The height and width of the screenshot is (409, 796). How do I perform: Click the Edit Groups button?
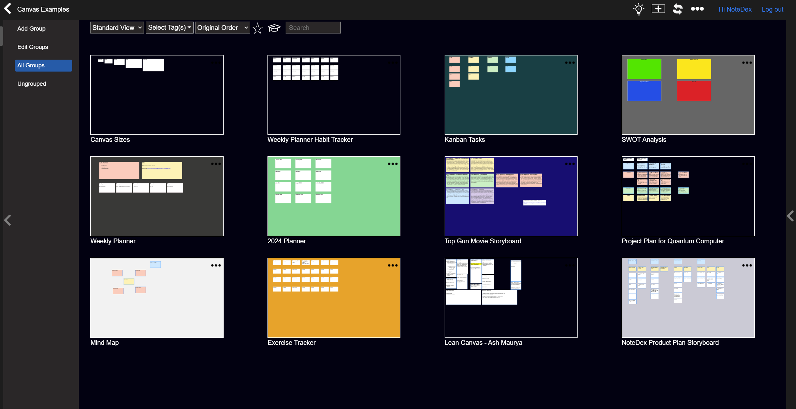33,46
